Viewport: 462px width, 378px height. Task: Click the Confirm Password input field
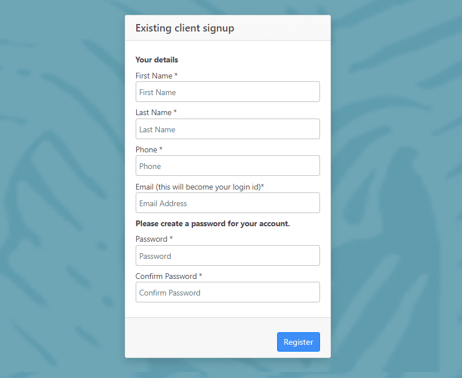(227, 292)
